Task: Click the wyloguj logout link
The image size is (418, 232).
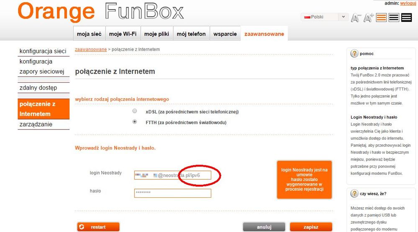Action: pyautogui.click(x=408, y=3)
